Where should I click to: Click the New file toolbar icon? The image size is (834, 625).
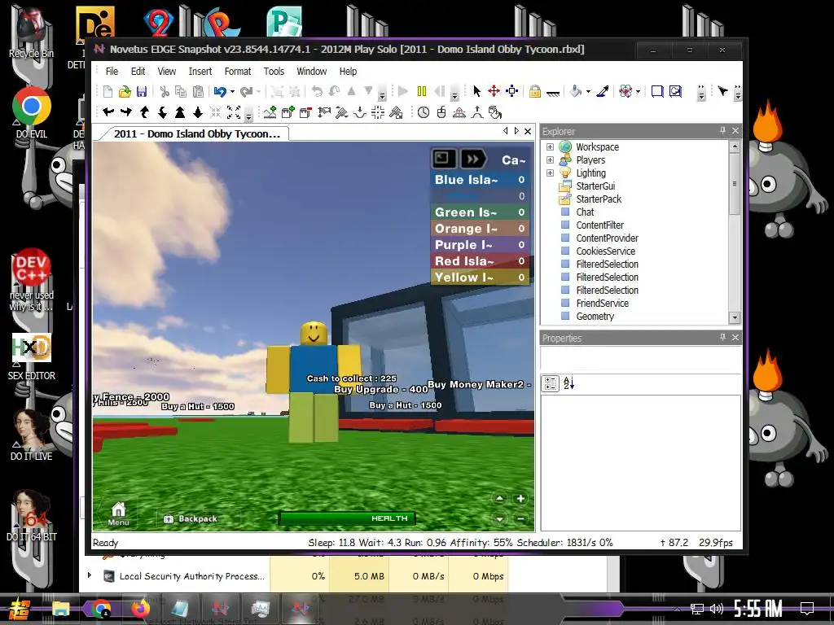point(108,91)
